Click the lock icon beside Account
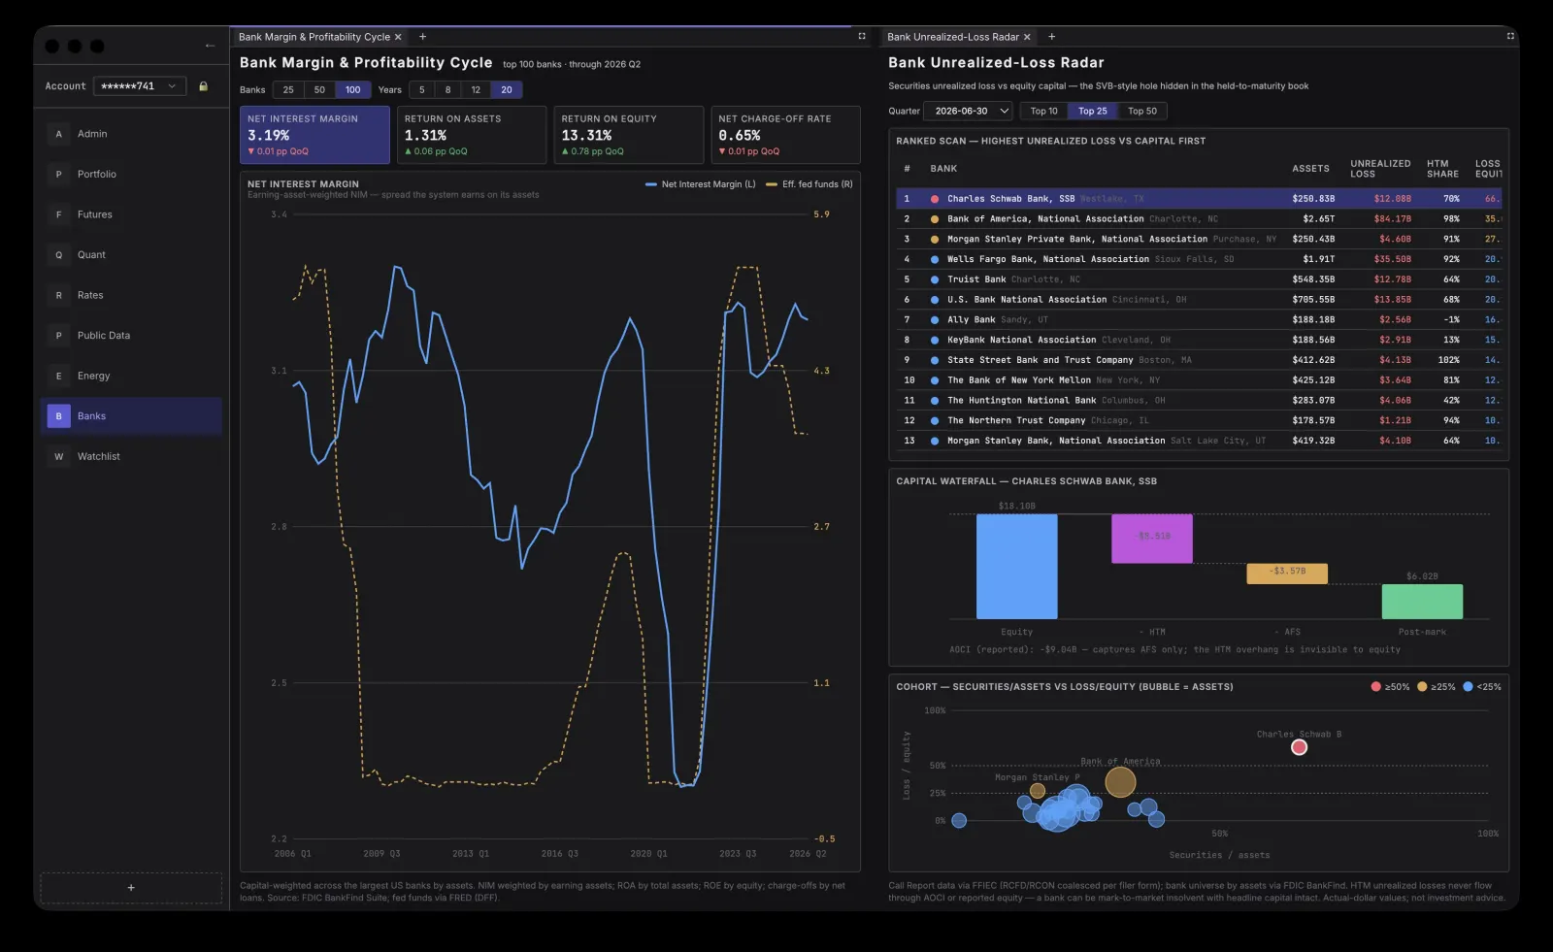The height and width of the screenshot is (952, 1553). coord(203,86)
